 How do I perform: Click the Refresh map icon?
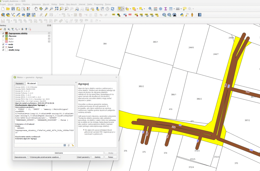pyautogui.click(x=113, y=9)
